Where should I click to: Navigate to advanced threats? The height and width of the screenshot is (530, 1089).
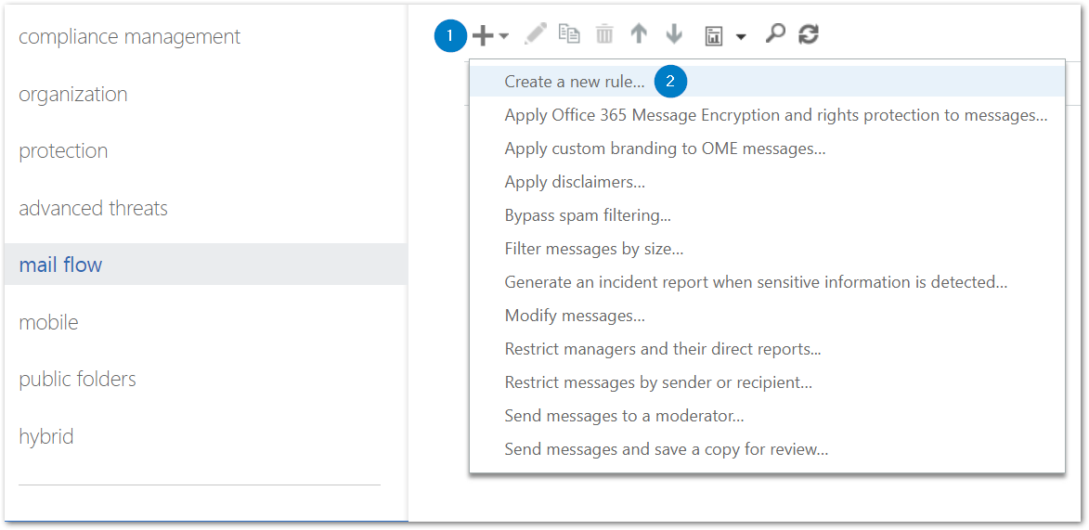93,209
